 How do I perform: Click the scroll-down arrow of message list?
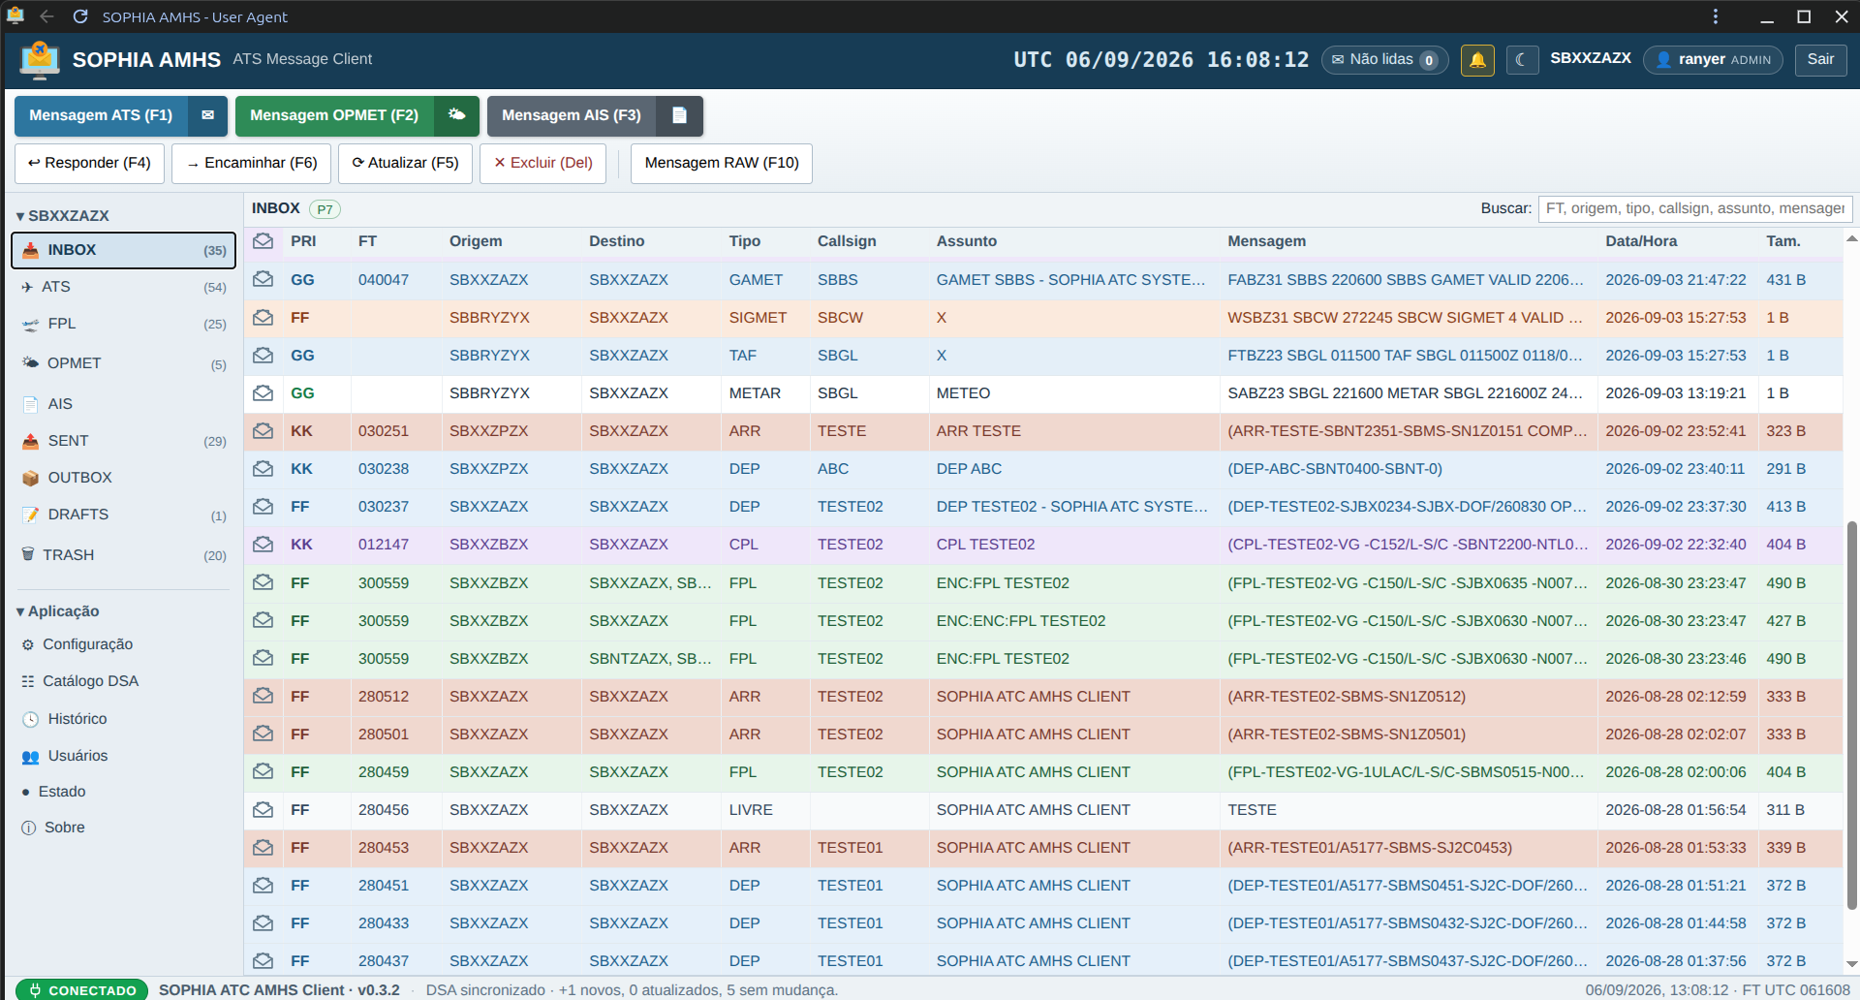(x=1851, y=964)
